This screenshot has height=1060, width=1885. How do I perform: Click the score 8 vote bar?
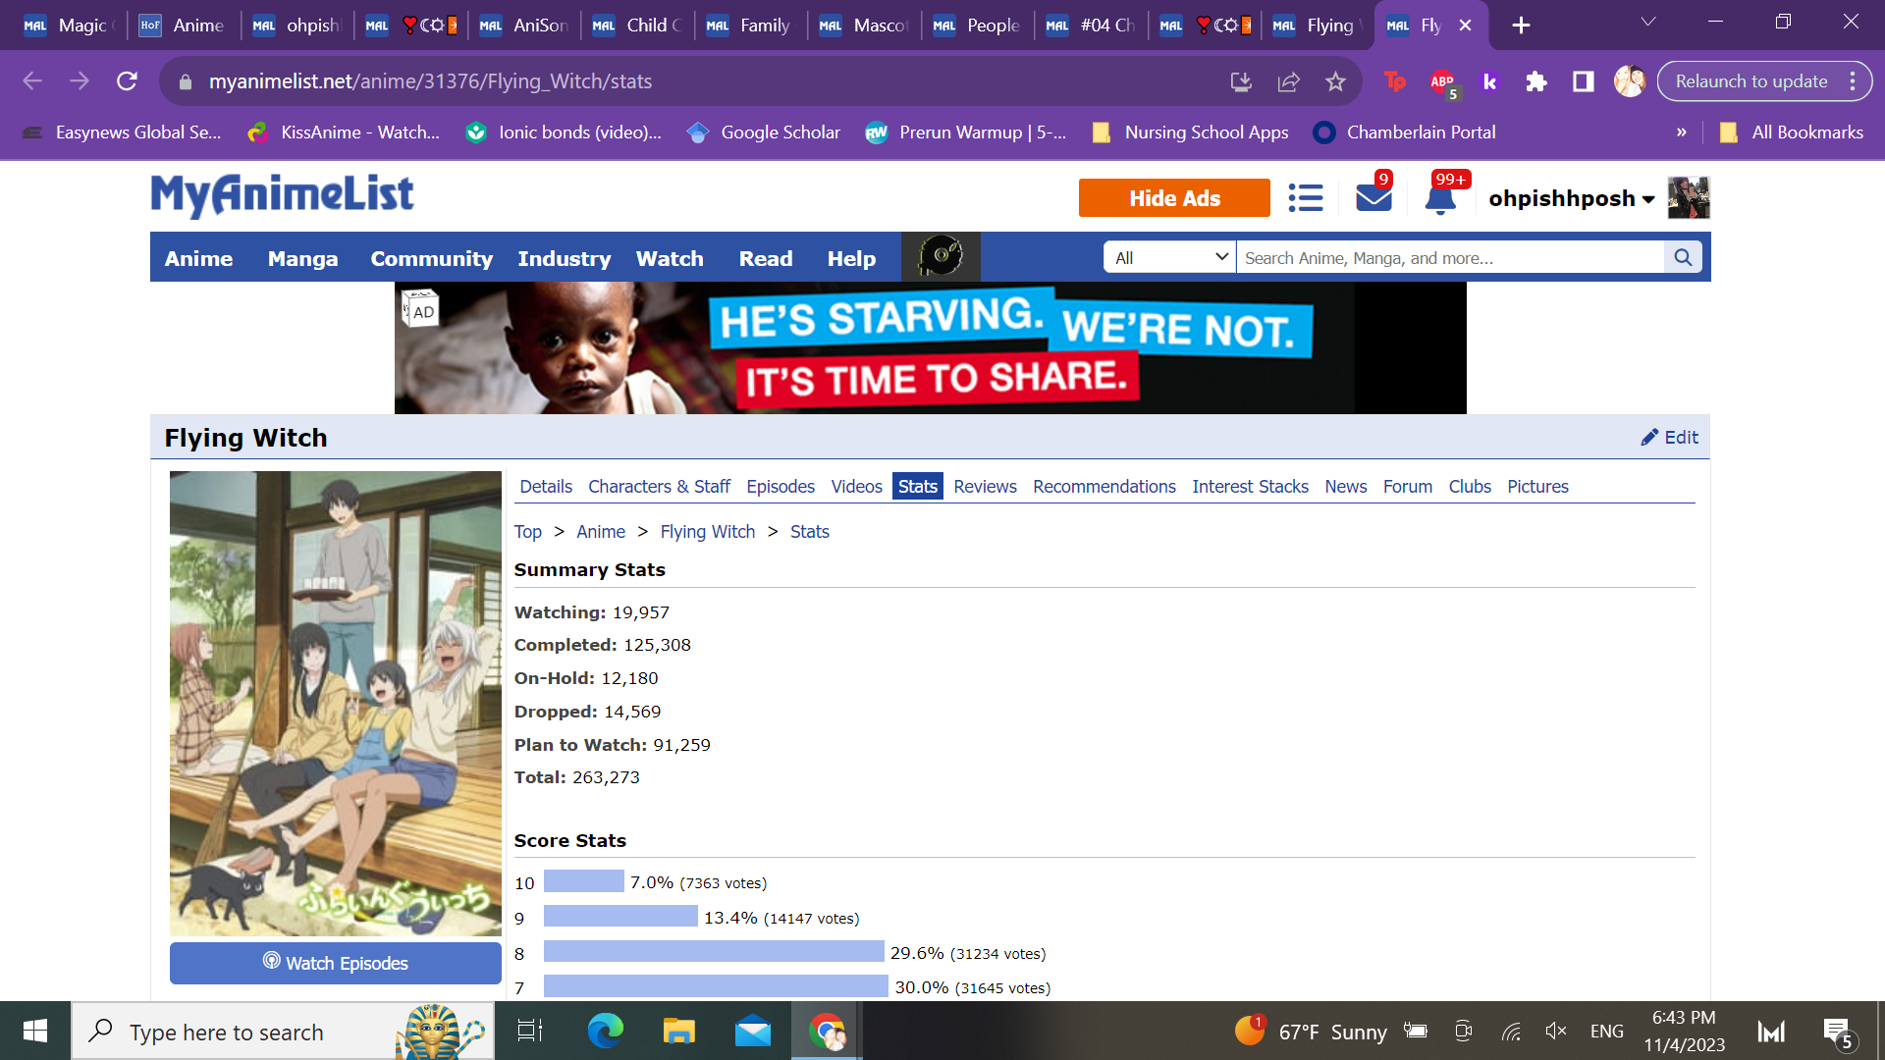click(x=714, y=953)
